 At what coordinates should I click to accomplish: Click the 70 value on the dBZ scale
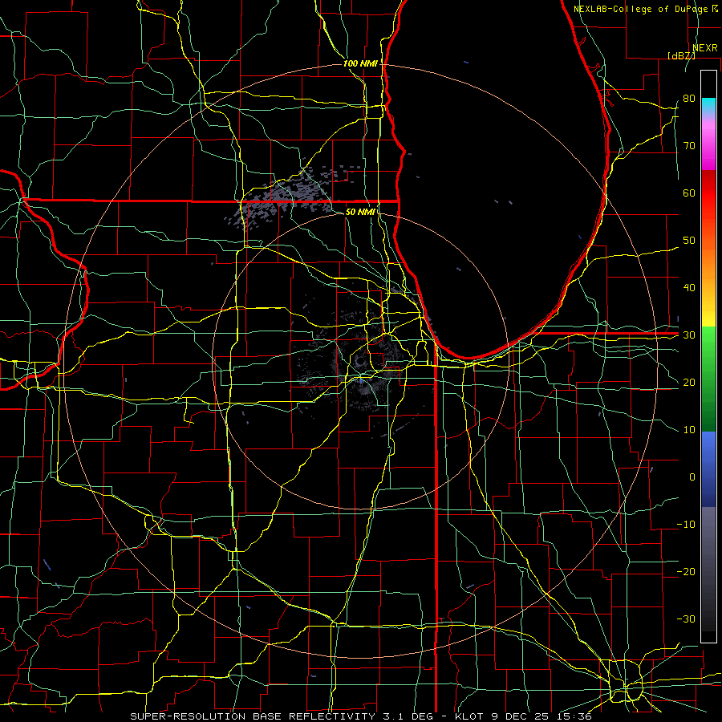click(689, 145)
